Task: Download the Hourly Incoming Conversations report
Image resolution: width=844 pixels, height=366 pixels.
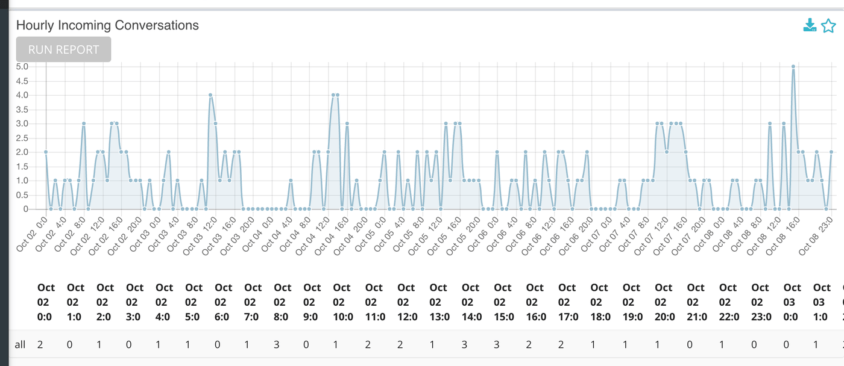Action: (810, 25)
